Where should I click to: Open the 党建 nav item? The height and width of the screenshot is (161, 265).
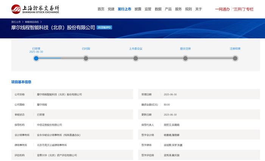pos(111,9)
